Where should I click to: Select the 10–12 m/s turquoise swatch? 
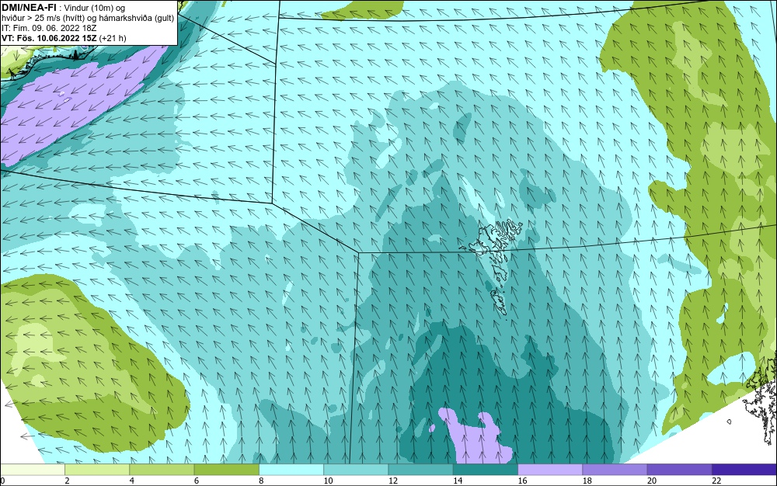(356, 470)
